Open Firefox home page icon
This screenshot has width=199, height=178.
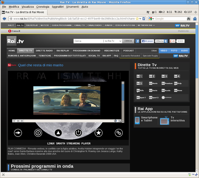pyautogui.click(x=195, y=19)
